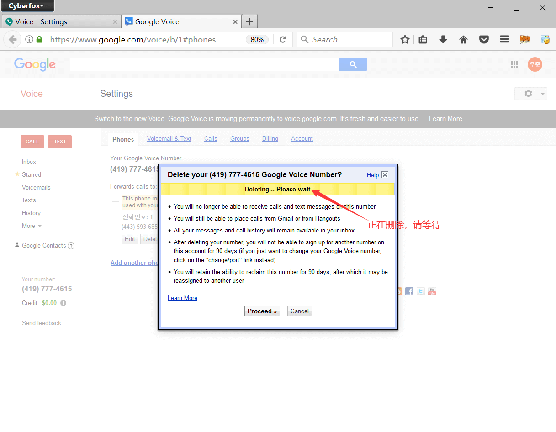
Task: Click the browser address bar URL
Action: pos(133,40)
